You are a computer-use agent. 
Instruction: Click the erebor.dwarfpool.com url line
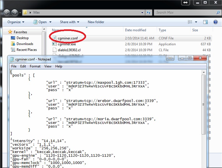click(102, 101)
